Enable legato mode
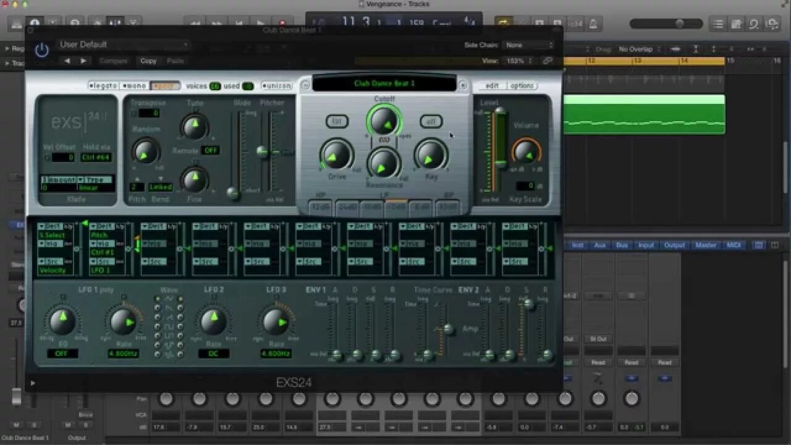The image size is (791, 445). pyautogui.click(x=103, y=86)
